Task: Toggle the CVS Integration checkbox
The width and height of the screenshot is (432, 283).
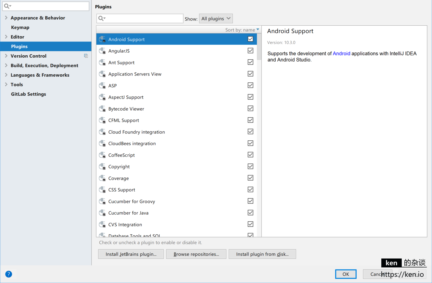Action: (x=251, y=224)
